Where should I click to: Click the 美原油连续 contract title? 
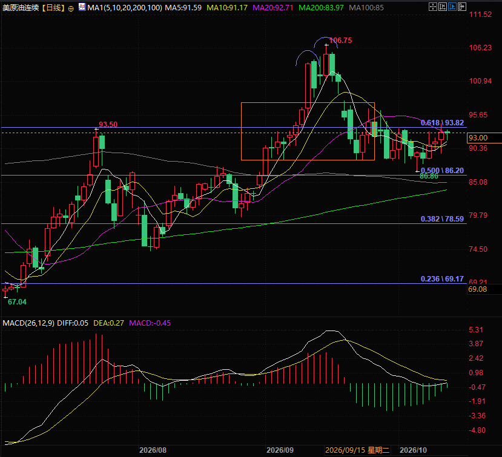pos(21,8)
